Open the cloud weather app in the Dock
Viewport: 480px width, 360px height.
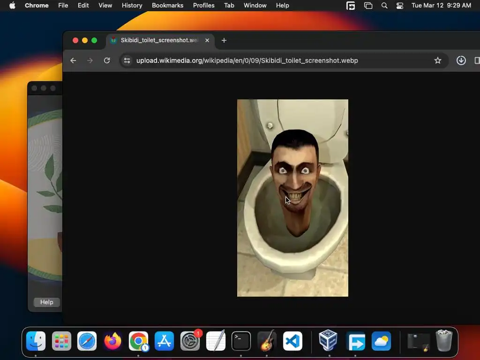(381, 341)
